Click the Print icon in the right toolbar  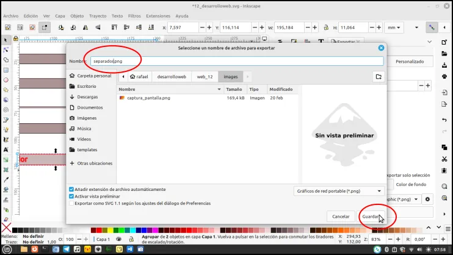[x=444, y=76]
